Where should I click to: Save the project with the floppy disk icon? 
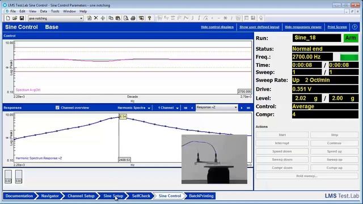(x=22, y=18)
